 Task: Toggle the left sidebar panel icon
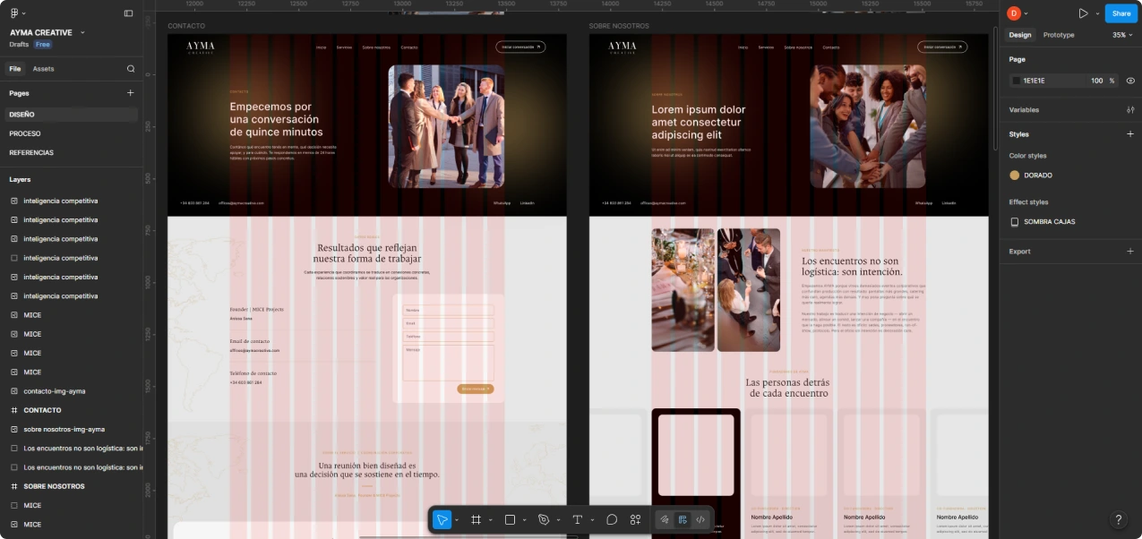pos(128,13)
